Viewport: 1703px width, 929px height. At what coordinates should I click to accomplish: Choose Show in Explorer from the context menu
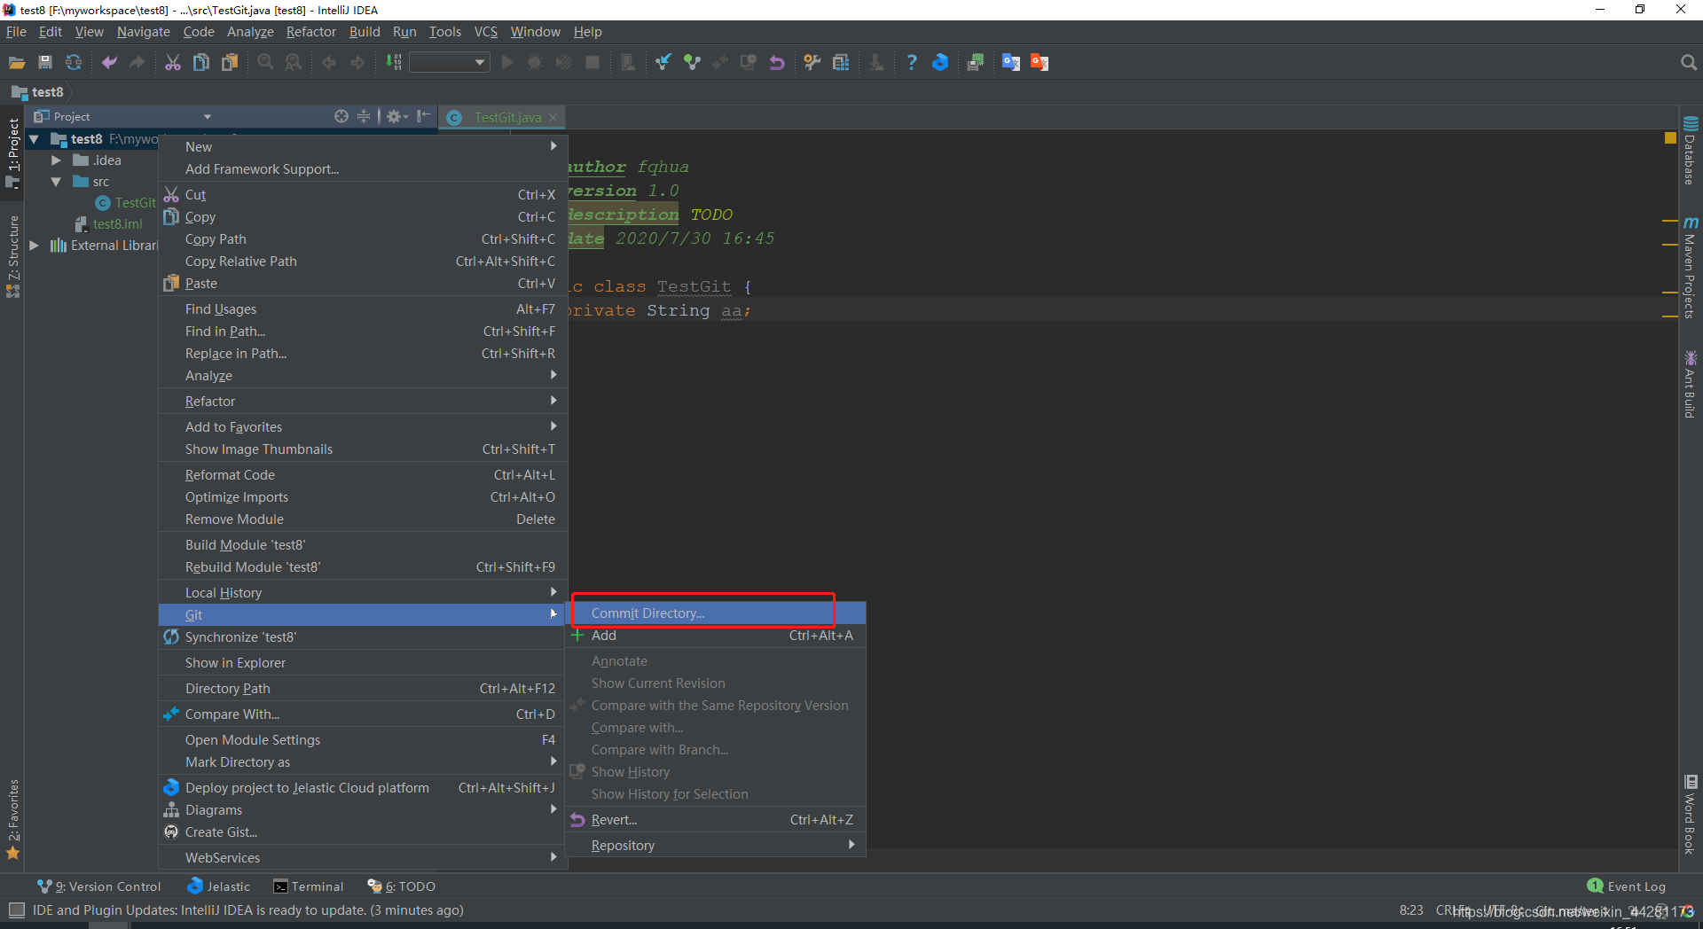[362, 663]
